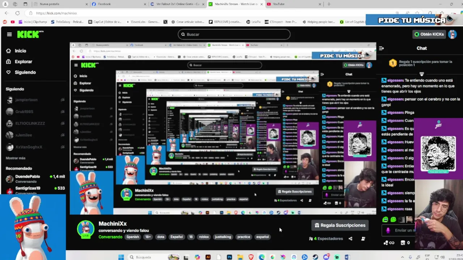Viewport: 463px width, 260px height.
Task: Focus the Buscar search field
Action: click(x=234, y=34)
